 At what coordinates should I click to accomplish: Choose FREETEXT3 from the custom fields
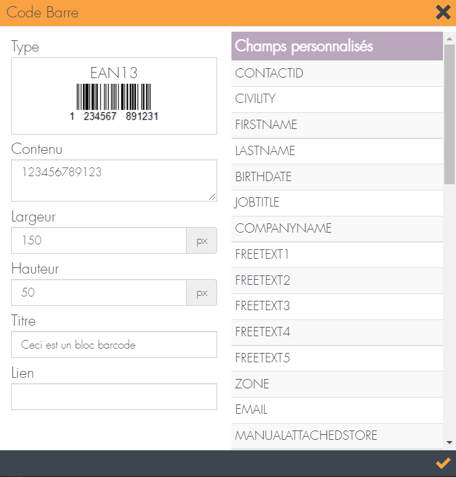[x=337, y=306]
